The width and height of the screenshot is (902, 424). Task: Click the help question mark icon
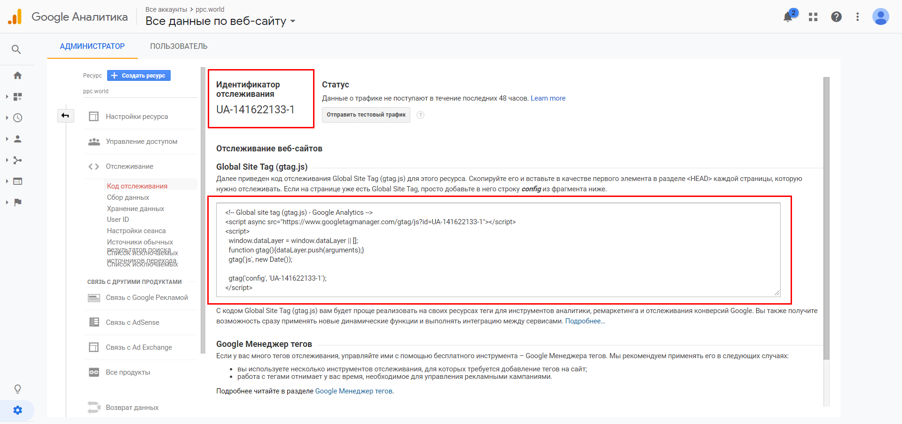click(836, 17)
